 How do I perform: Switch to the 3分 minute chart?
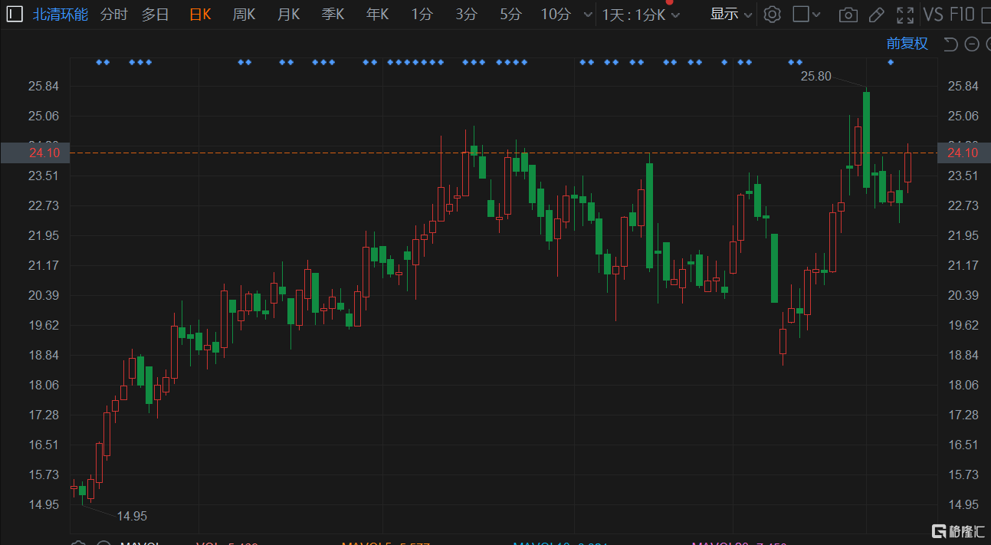coord(466,14)
